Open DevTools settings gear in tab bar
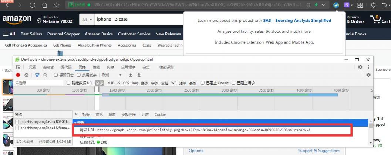The image size is (391, 155). (360, 67)
